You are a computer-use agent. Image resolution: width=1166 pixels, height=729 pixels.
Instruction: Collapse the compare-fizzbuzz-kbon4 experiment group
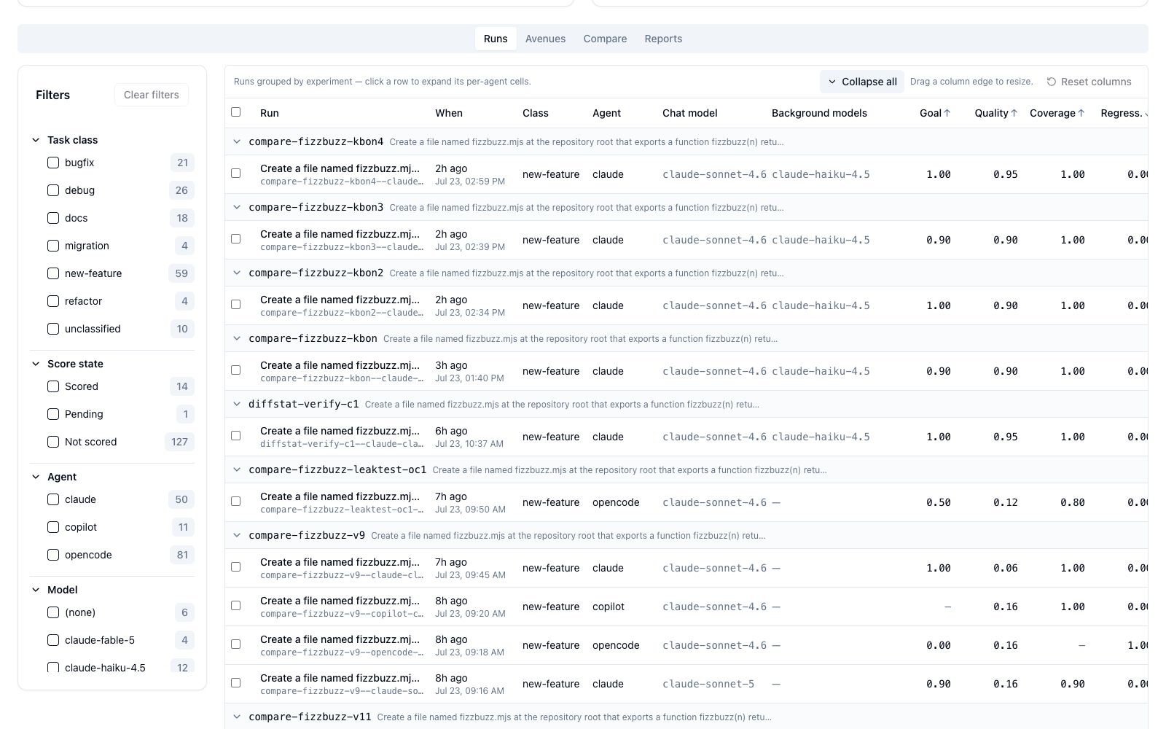(x=236, y=141)
